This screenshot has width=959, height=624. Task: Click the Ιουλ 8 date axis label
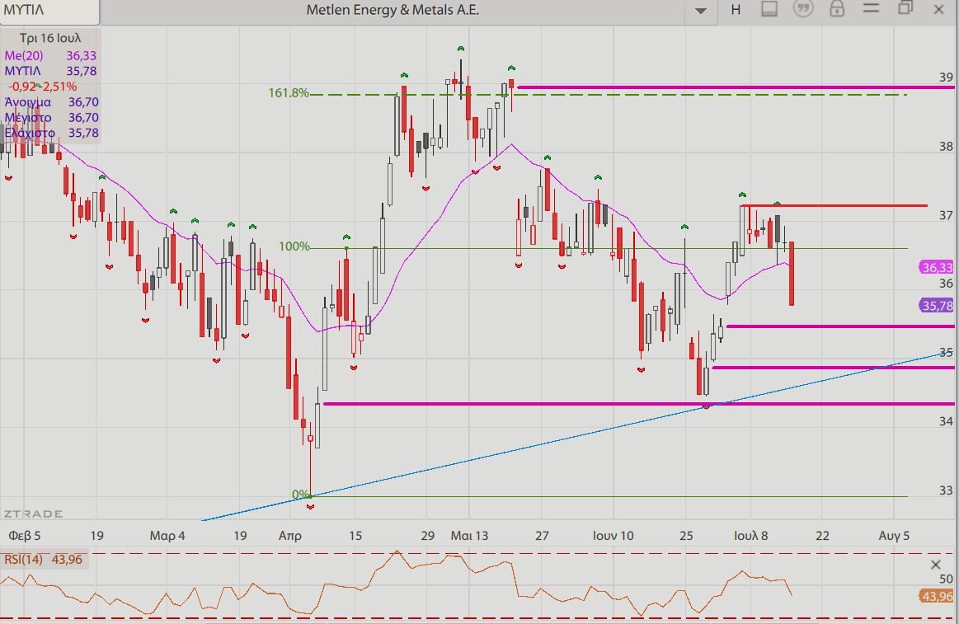(x=750, y=536)
